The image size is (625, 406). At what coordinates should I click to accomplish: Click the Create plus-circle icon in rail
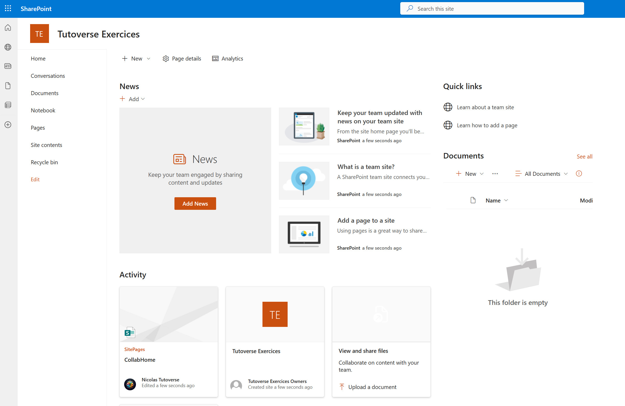pyautogui.click(x=8, y=124)
